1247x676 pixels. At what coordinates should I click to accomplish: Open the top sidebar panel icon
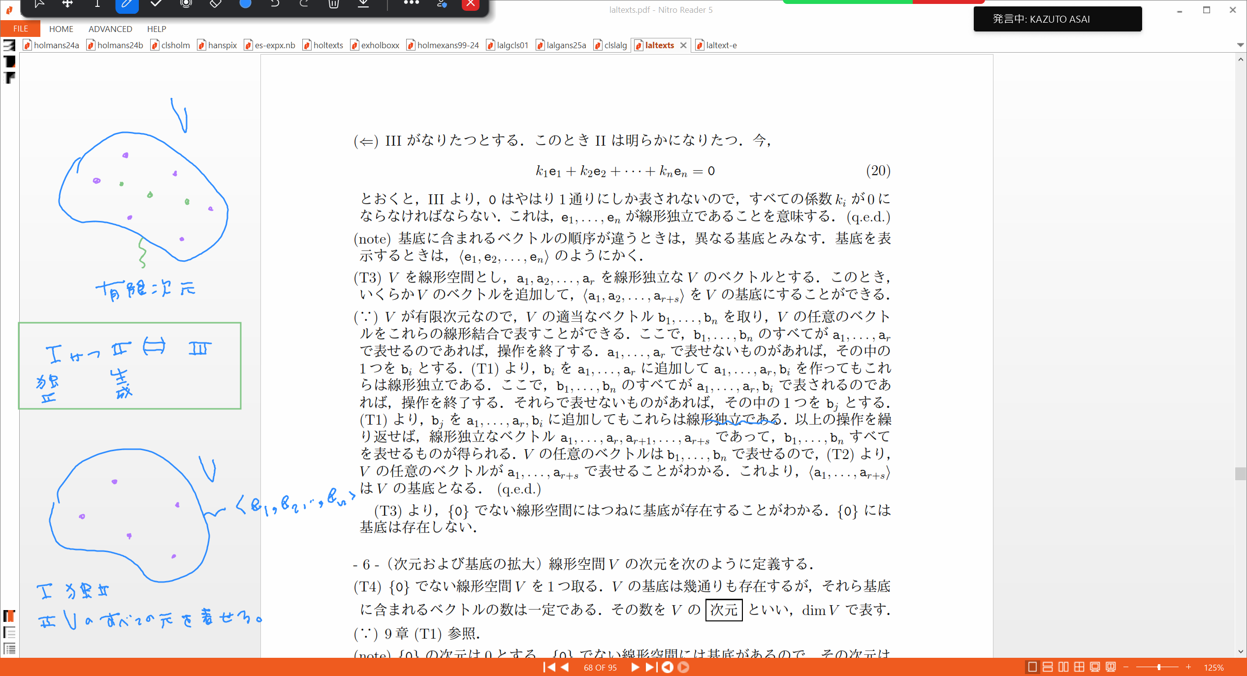click(x=9, y=45)
